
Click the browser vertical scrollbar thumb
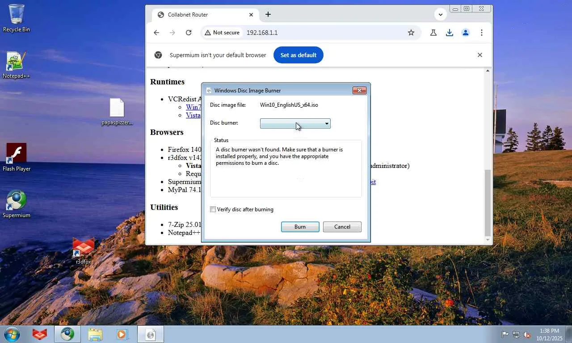tap(488, 202)
